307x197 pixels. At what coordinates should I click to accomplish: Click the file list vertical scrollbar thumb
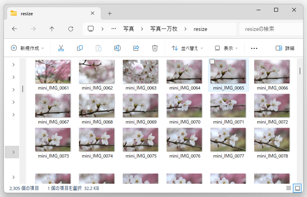[300, 71]
